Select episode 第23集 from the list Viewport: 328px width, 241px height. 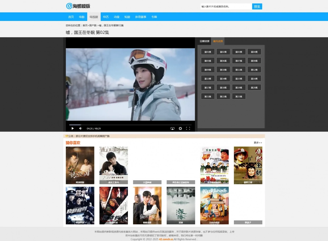click(x=239, y=96)
